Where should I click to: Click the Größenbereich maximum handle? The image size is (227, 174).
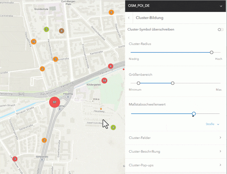[x=173, y=83]
